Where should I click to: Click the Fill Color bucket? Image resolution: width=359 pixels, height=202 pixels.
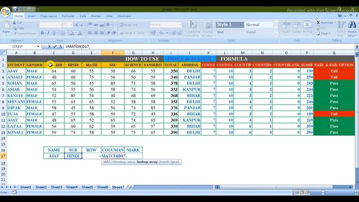[x=72, y=33]
